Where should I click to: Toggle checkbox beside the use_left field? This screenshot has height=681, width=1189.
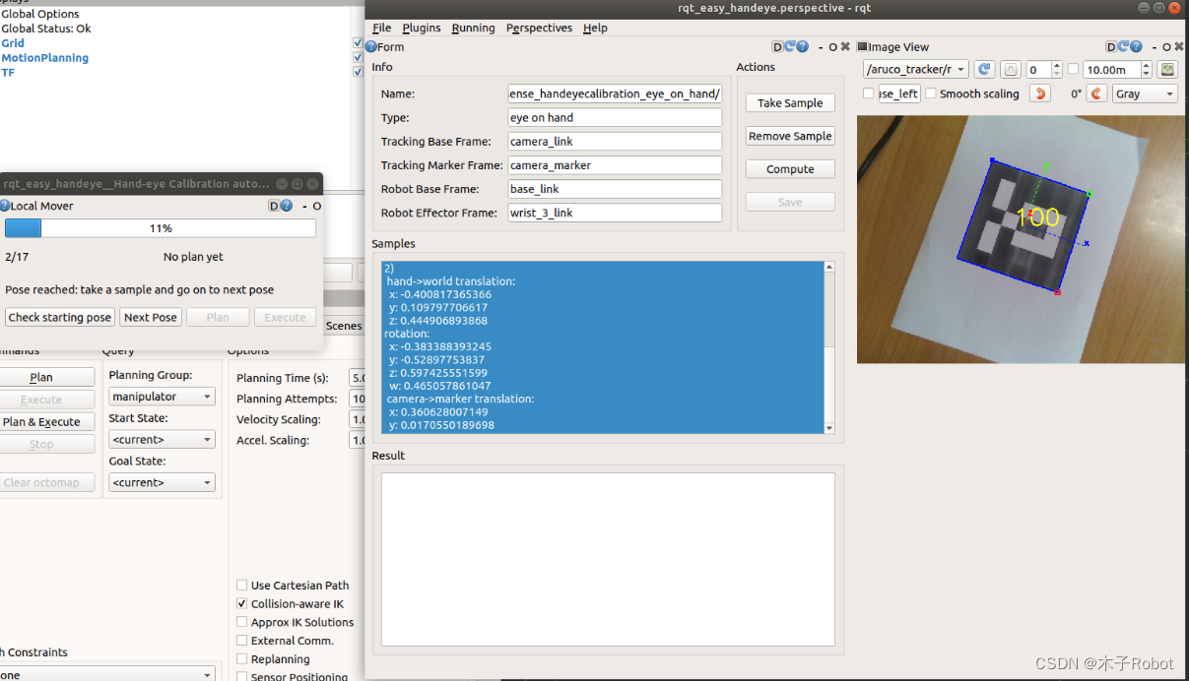(868, 93)
